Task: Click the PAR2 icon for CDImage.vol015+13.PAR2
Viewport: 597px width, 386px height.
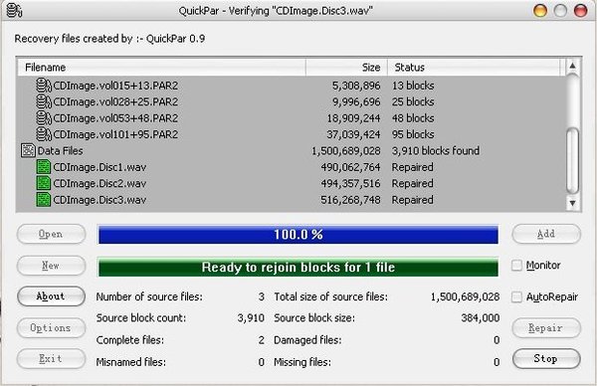Action: 44,86
